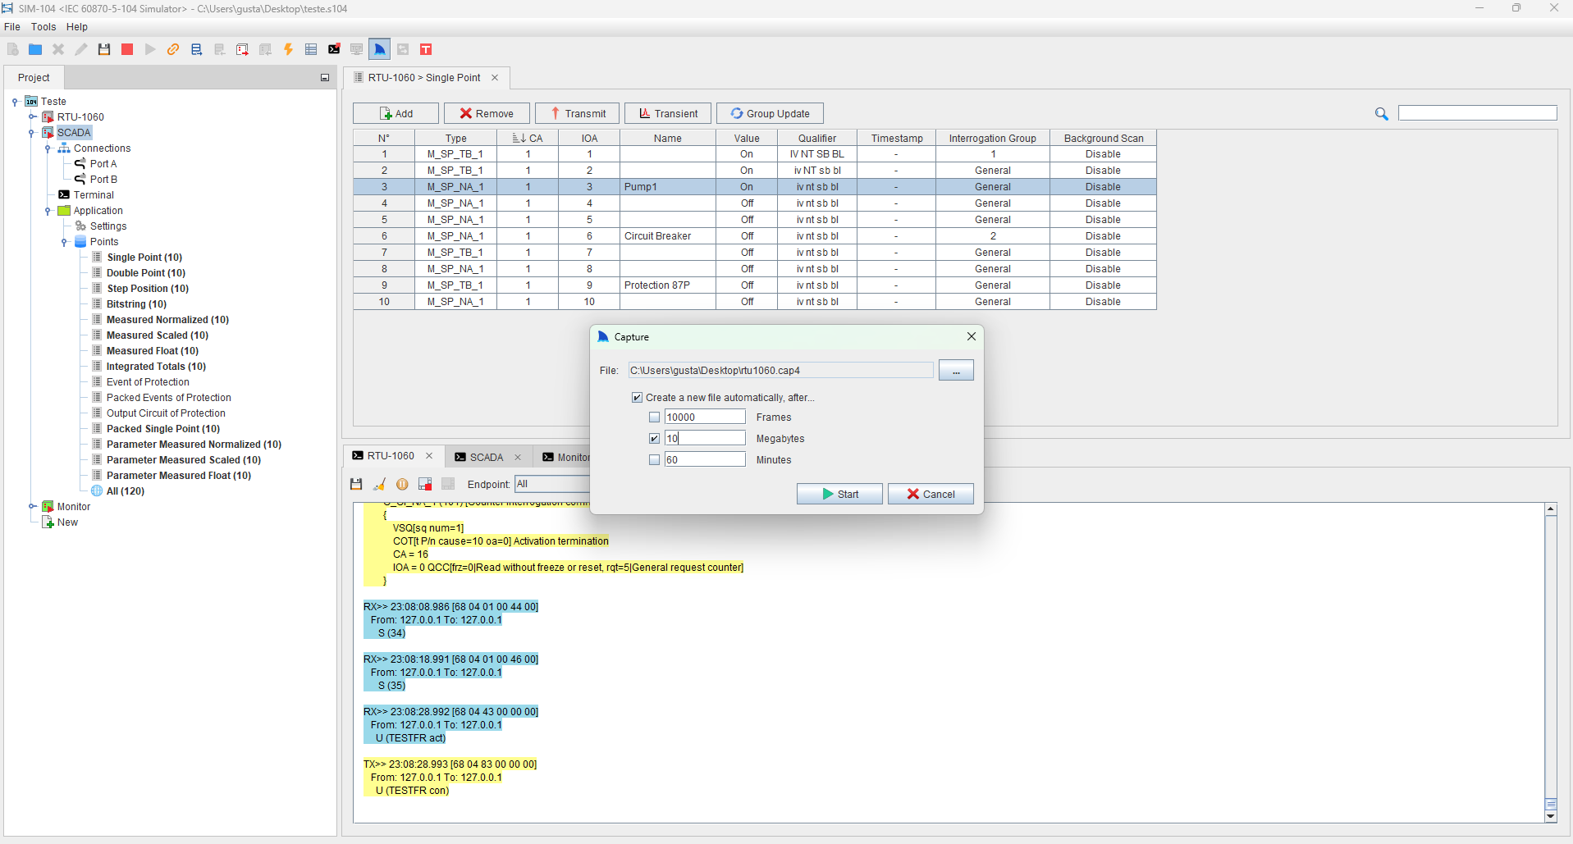Viewport: 1573px width, 844px height.
Task: Click the orange chain link toolbar icon
Action: tap(173, 49)
